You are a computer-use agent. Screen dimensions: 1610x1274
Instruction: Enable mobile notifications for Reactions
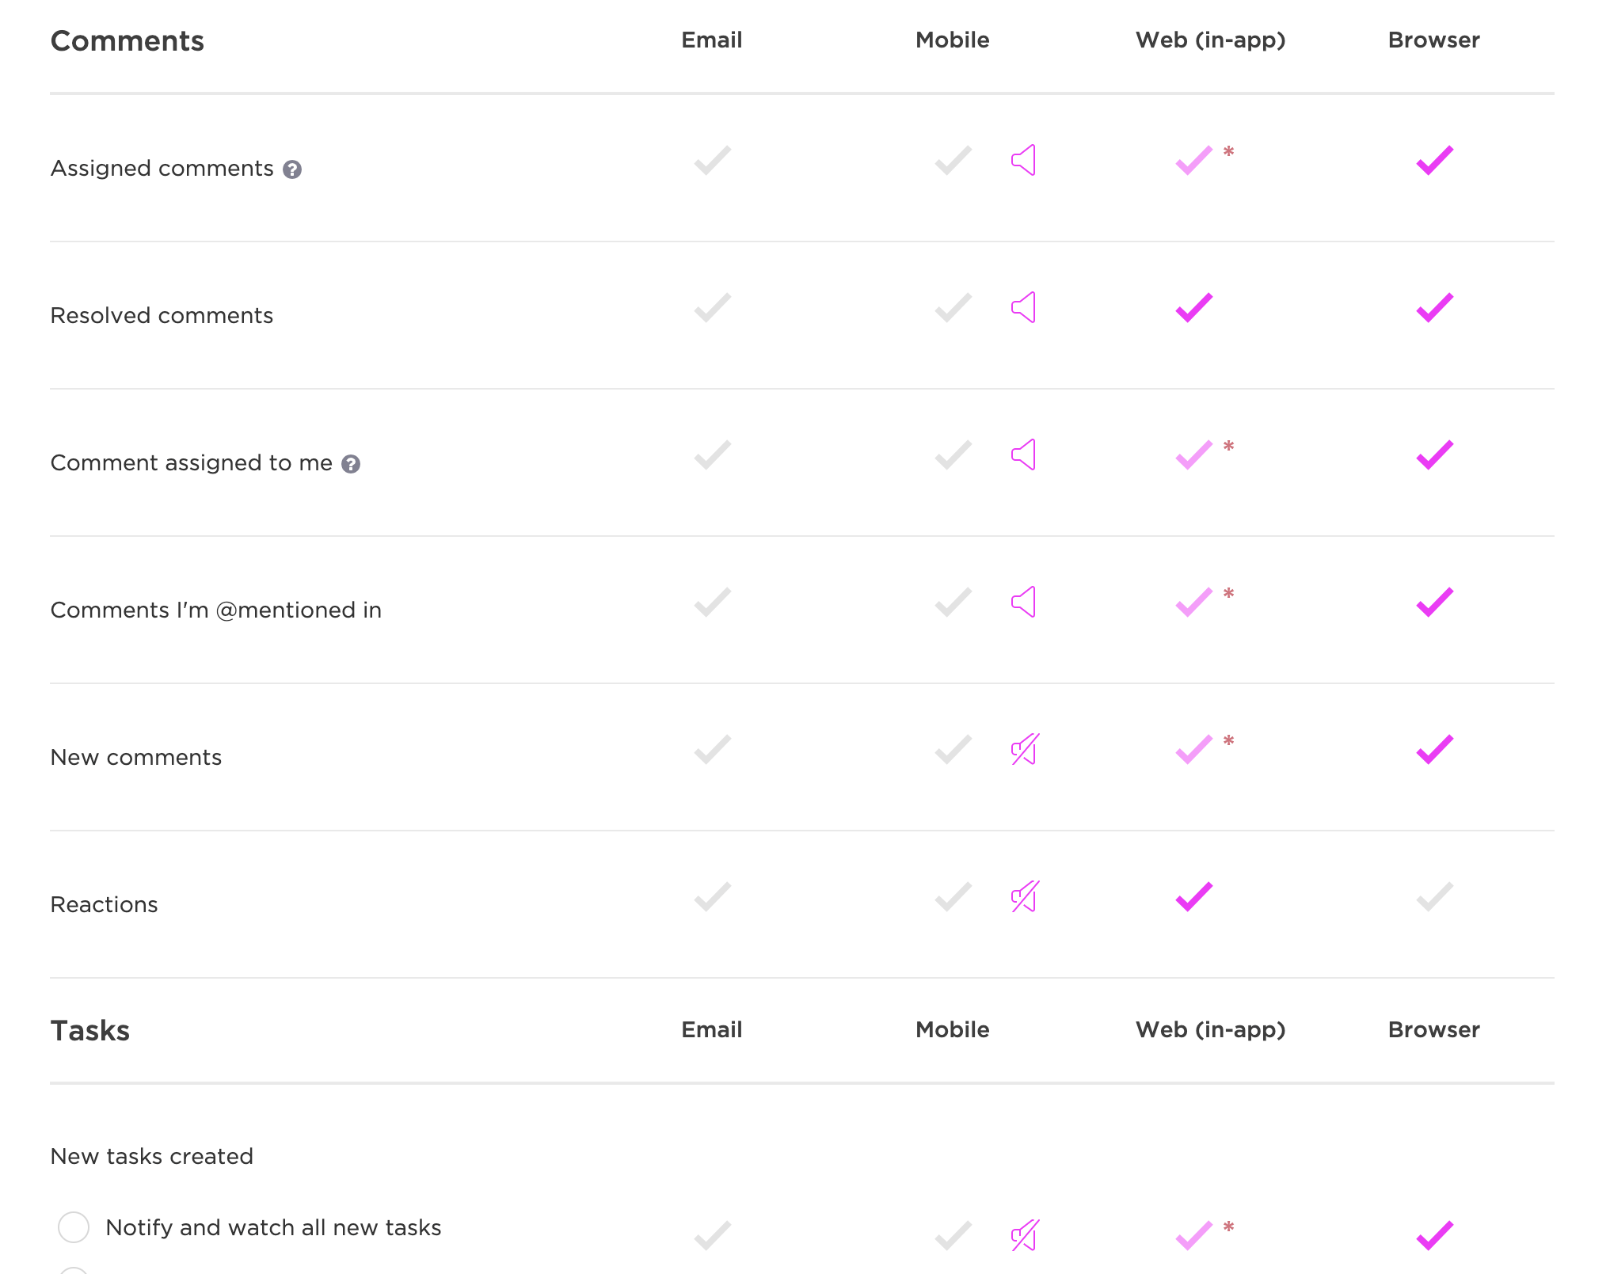953,897
